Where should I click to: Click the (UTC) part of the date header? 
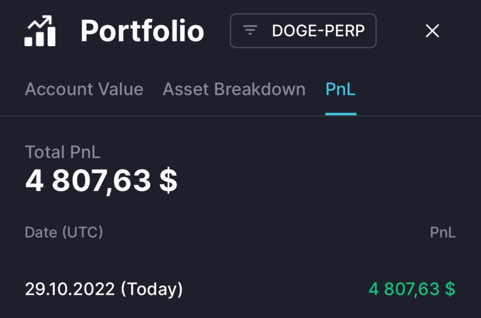click(83, 232)
